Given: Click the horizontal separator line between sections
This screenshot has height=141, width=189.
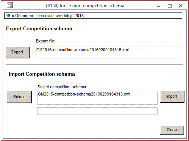Looking at the screenshot, I should (94, 64).
